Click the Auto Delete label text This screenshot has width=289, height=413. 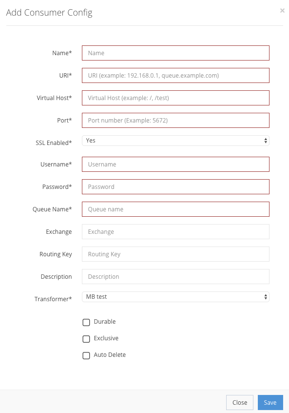(x=110, y=355)
